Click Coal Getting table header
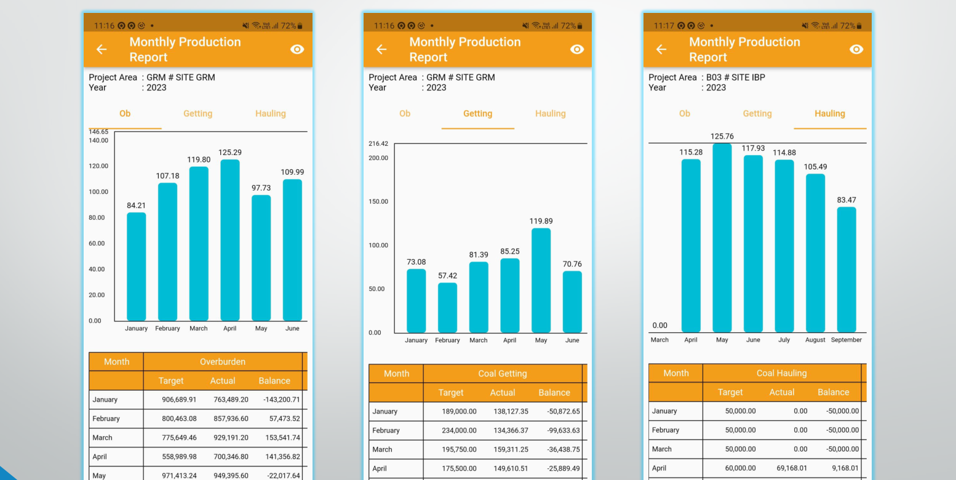Screen dimensions: 956x480 503,374
